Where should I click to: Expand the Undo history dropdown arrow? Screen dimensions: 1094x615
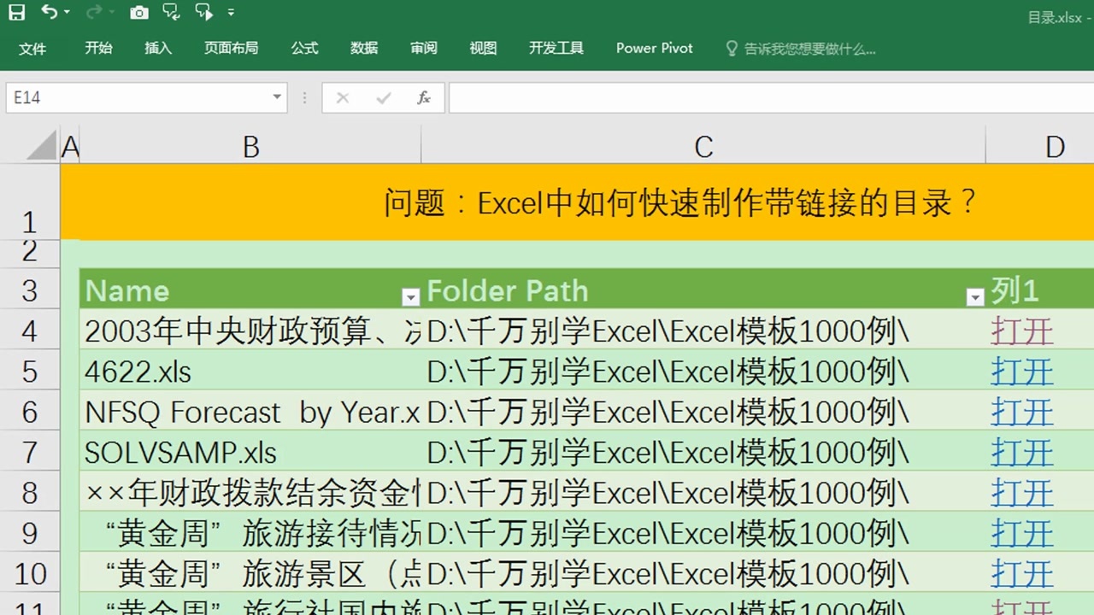point(68,13)
